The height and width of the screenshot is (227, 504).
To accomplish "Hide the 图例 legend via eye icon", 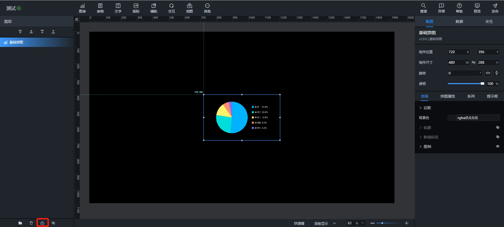I will (x=497, y=147).
